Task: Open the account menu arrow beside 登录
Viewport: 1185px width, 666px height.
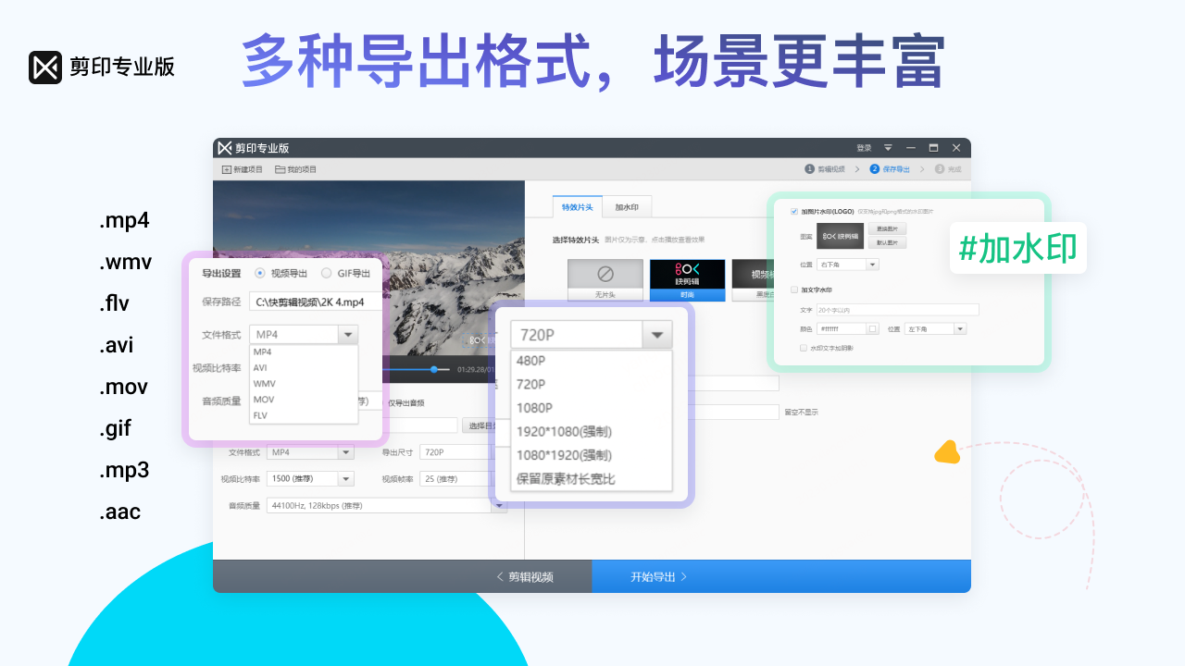Action: [888, 148]
